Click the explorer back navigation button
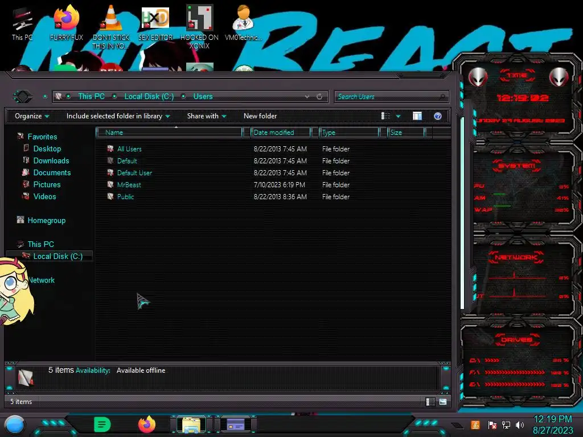The width and height of the screenshot is (583, 437). click(x=23, y=97)
